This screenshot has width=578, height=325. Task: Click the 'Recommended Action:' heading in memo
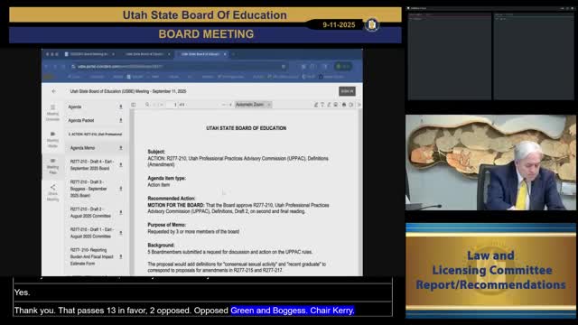(172, 199)
